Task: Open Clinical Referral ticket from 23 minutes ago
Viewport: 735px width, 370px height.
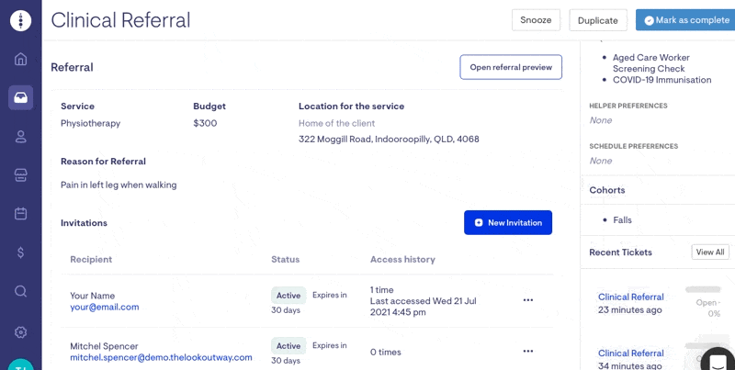Action: (x=630, y=297)
